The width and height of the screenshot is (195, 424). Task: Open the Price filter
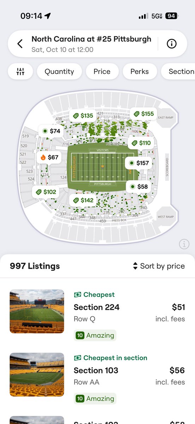[x=102, y=71]
